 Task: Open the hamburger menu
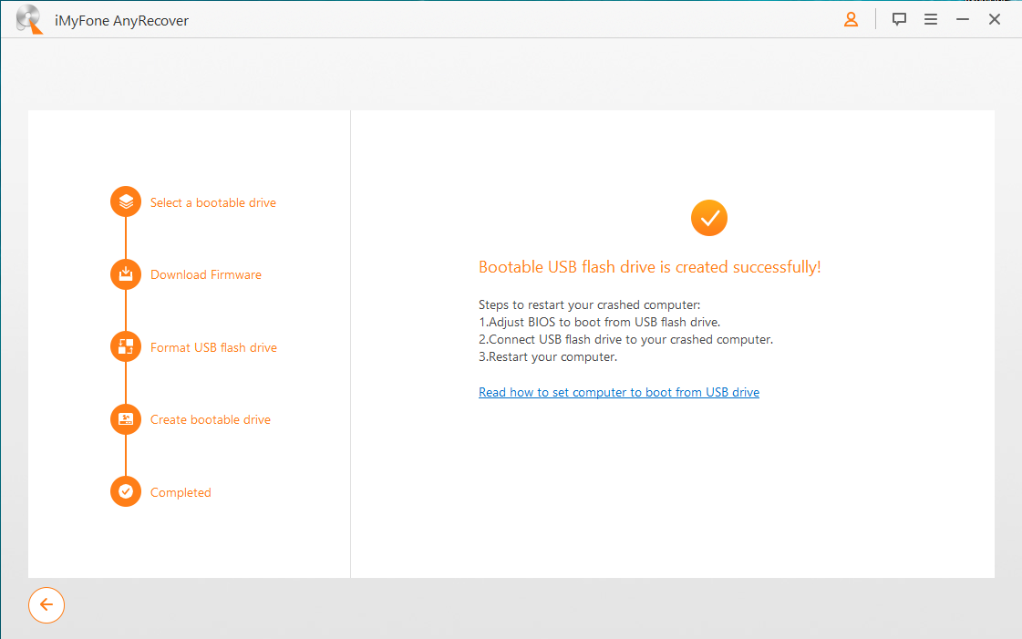[x=931, y=18]
